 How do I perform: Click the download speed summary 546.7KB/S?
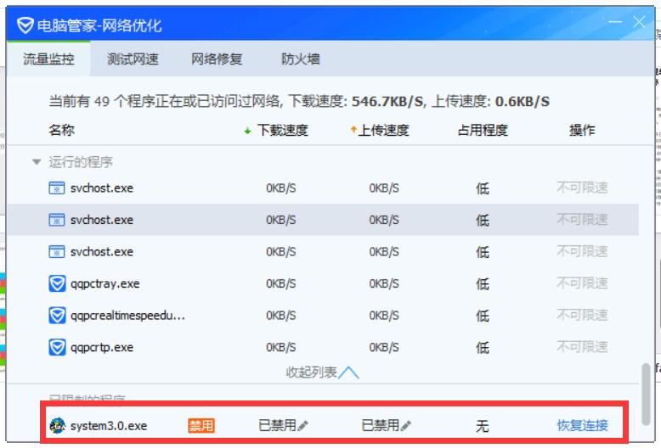pos(387,102)
